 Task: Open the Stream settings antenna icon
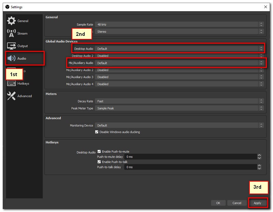click(x=12, y=33)
